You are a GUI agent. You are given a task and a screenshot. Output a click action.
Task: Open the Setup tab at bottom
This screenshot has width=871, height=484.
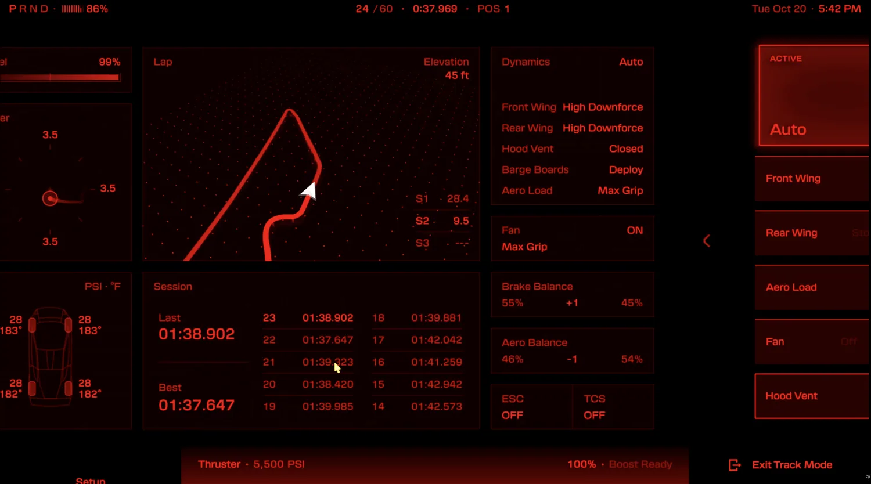[91, 481]
